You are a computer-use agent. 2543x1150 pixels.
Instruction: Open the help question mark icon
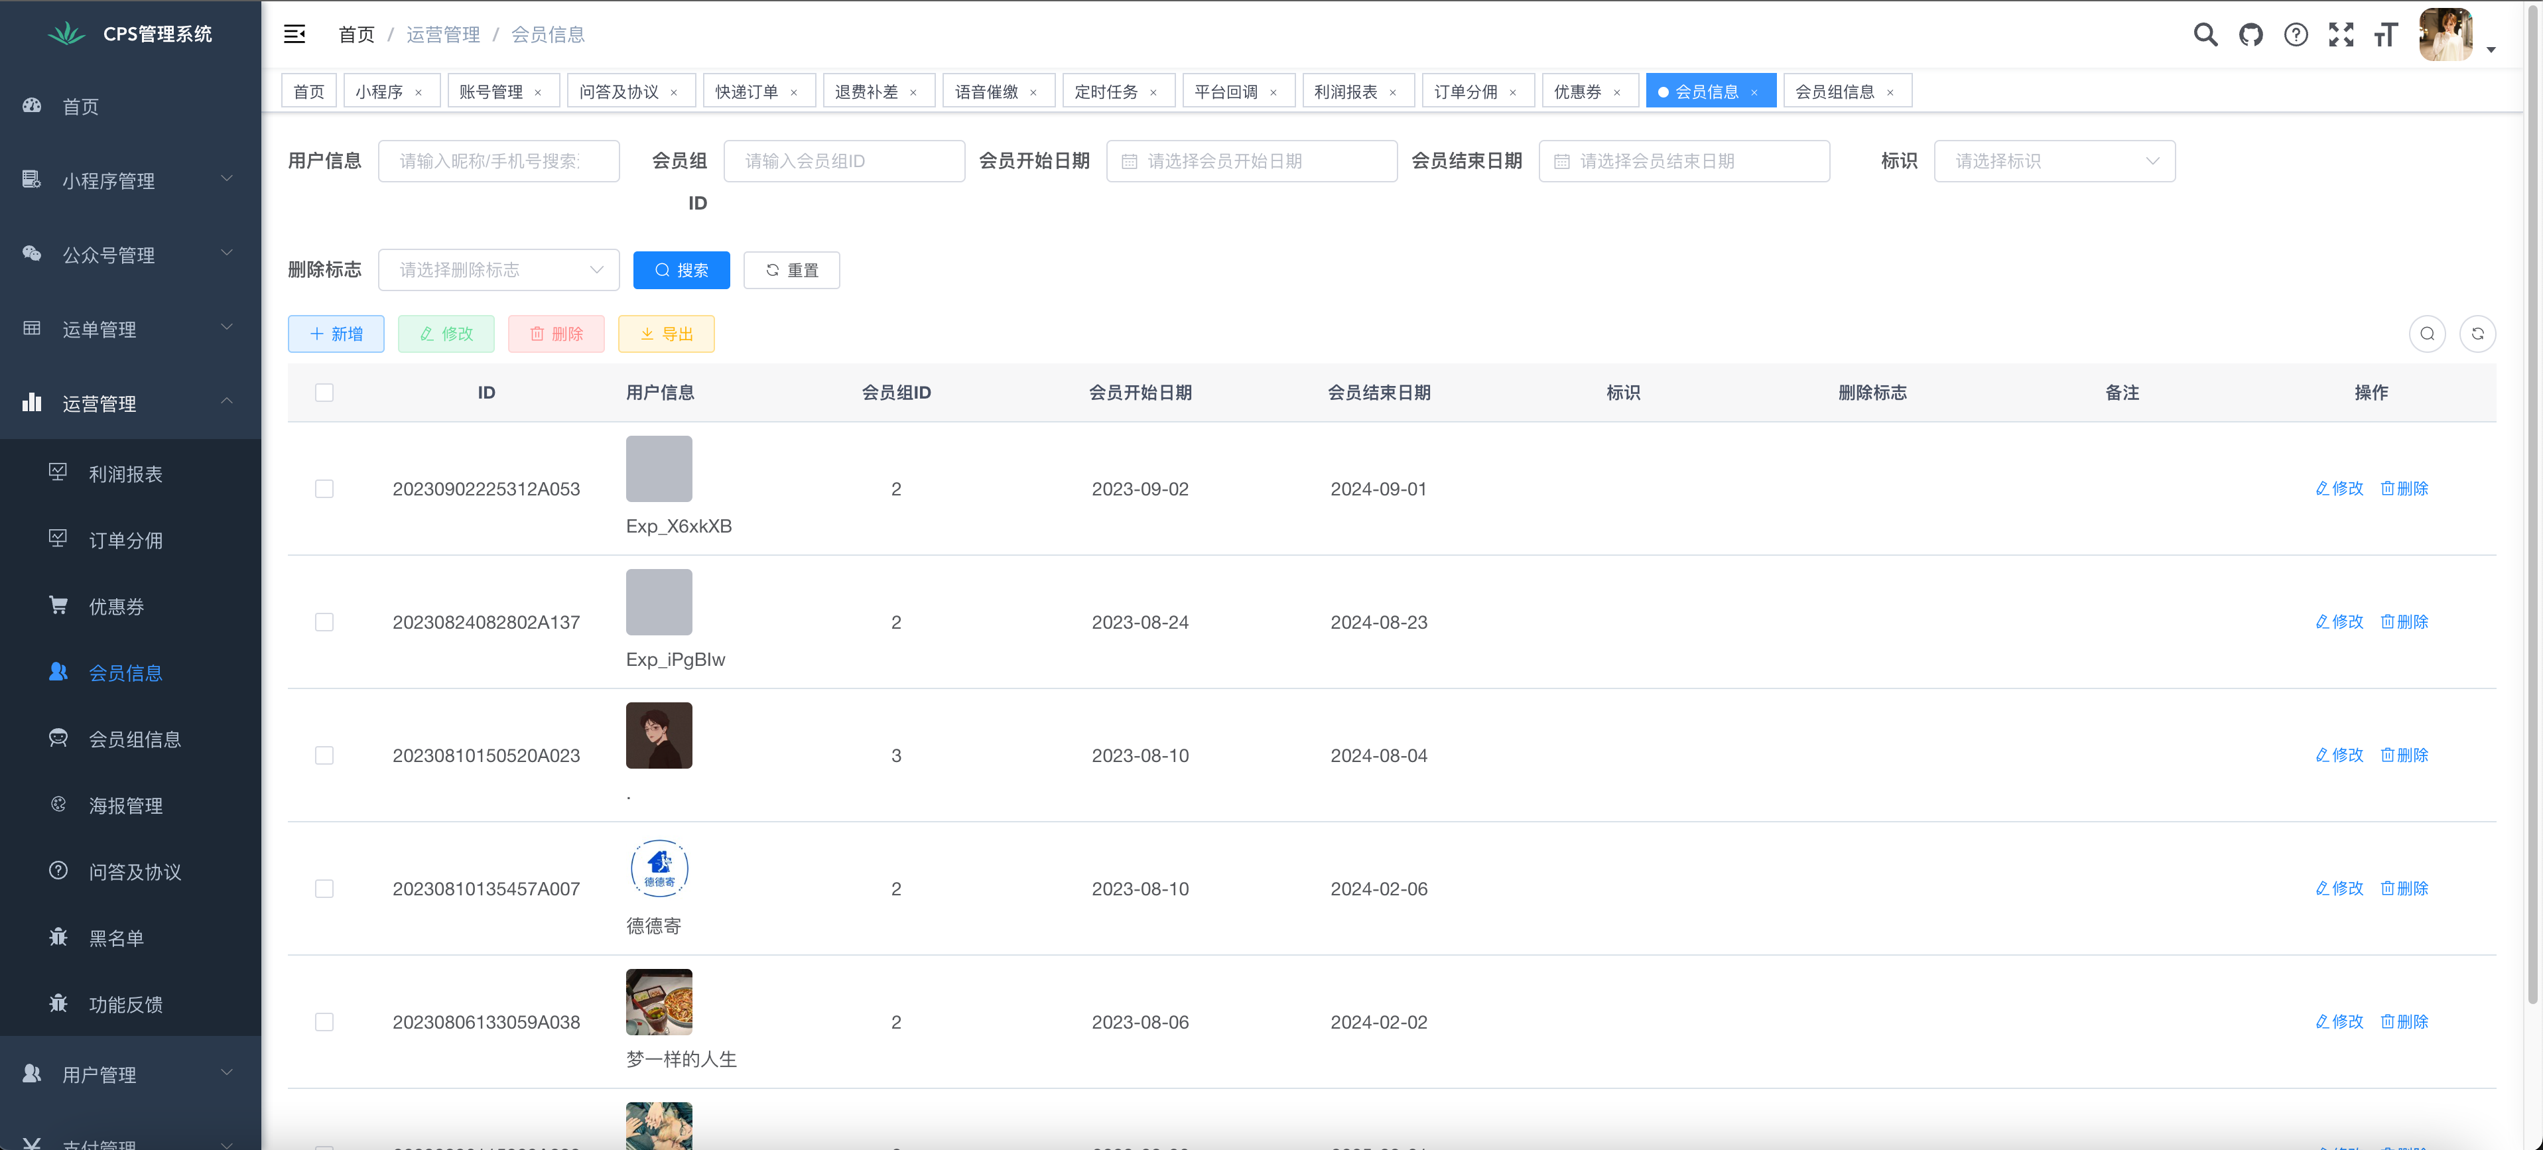[x=2296, y=34]
